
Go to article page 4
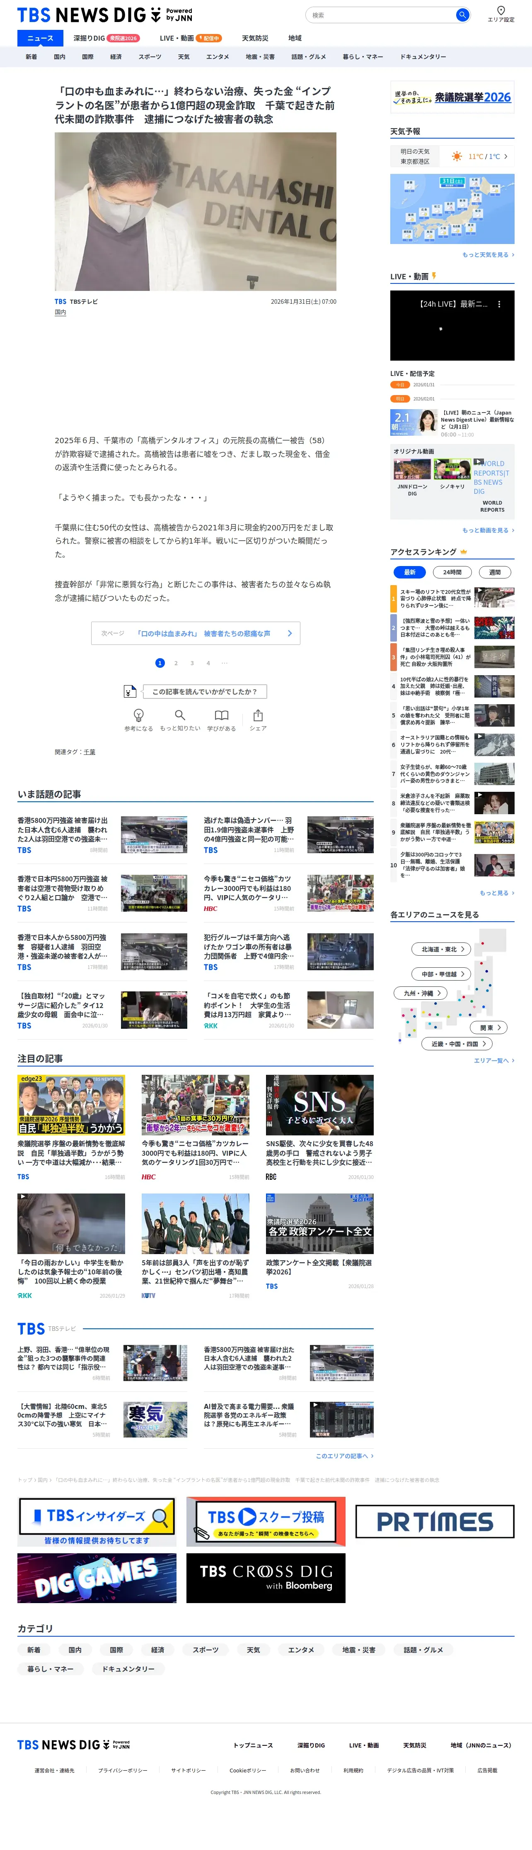pos(208,663)
